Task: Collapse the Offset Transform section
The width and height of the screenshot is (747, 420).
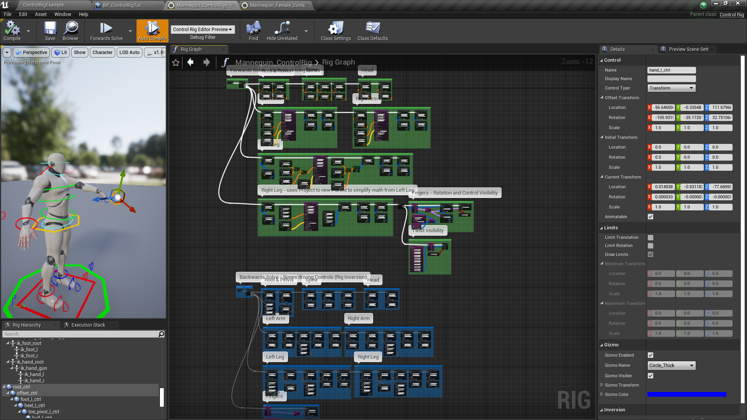Action: (x=602, y=98)
